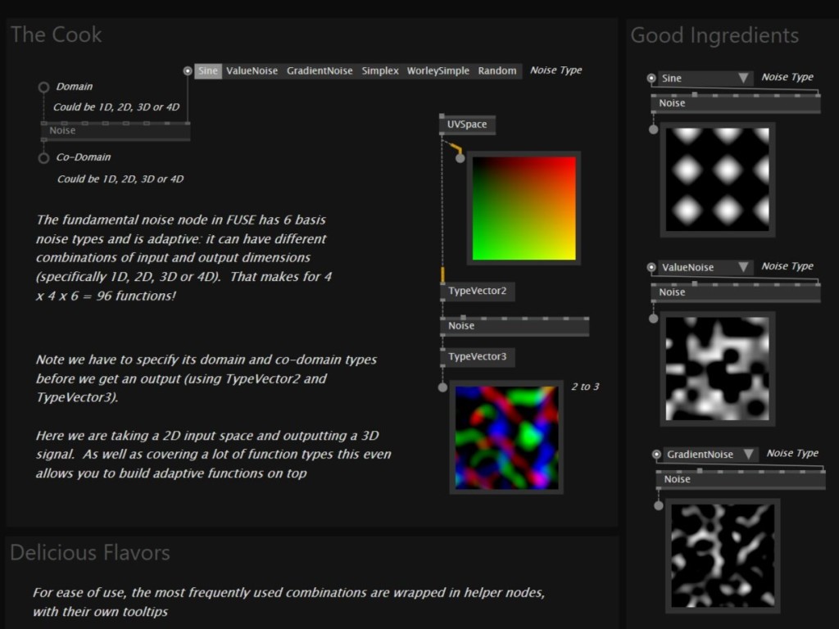
Task: Click the UVSpace red-green gradient preview
Action: [x=524, y=208]
